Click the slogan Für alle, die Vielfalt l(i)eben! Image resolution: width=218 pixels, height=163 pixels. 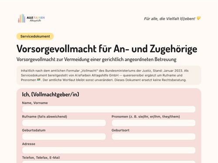point(170,19)
